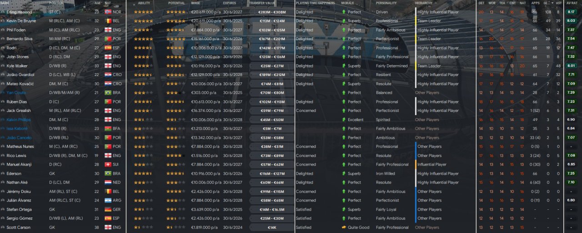Screen dimensions: 582x233
Task: Click the info icon beside Kevin De Bruyne
Action: [x=3, y=21]
